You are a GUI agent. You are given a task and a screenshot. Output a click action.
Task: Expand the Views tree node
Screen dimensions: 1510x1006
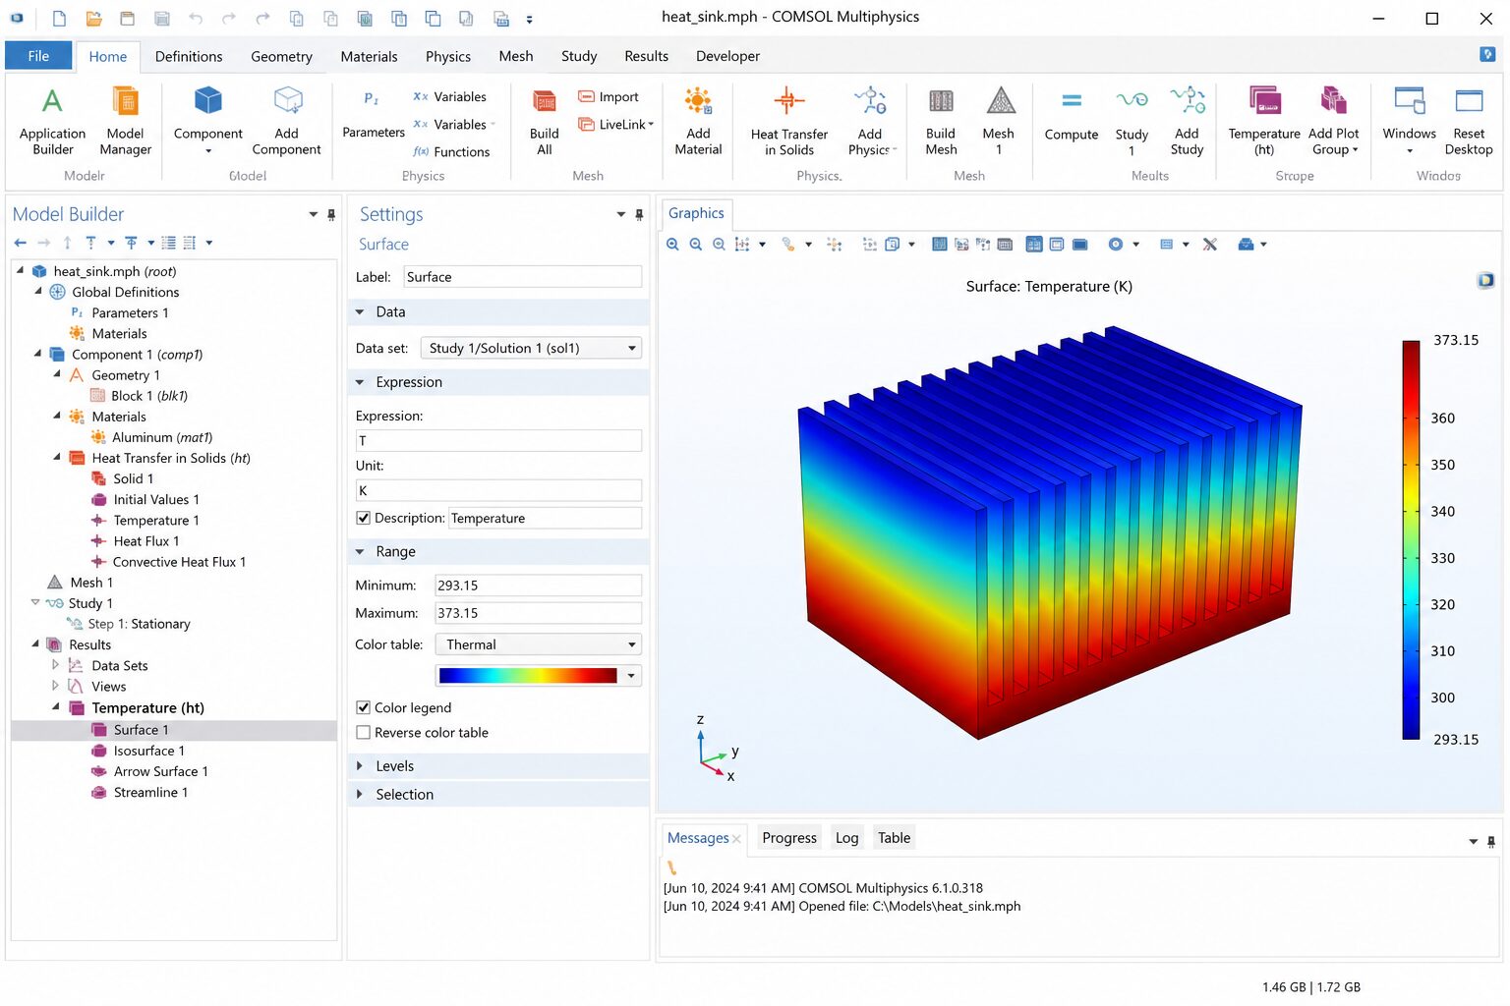(55, 686)
